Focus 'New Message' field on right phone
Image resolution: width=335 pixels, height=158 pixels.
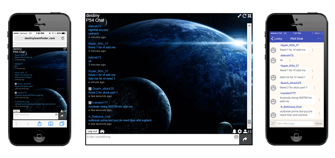tap(295, 124)
